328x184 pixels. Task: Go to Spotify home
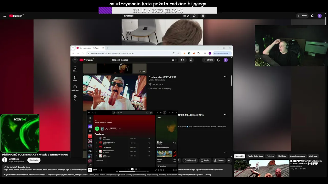coord(114,113)
